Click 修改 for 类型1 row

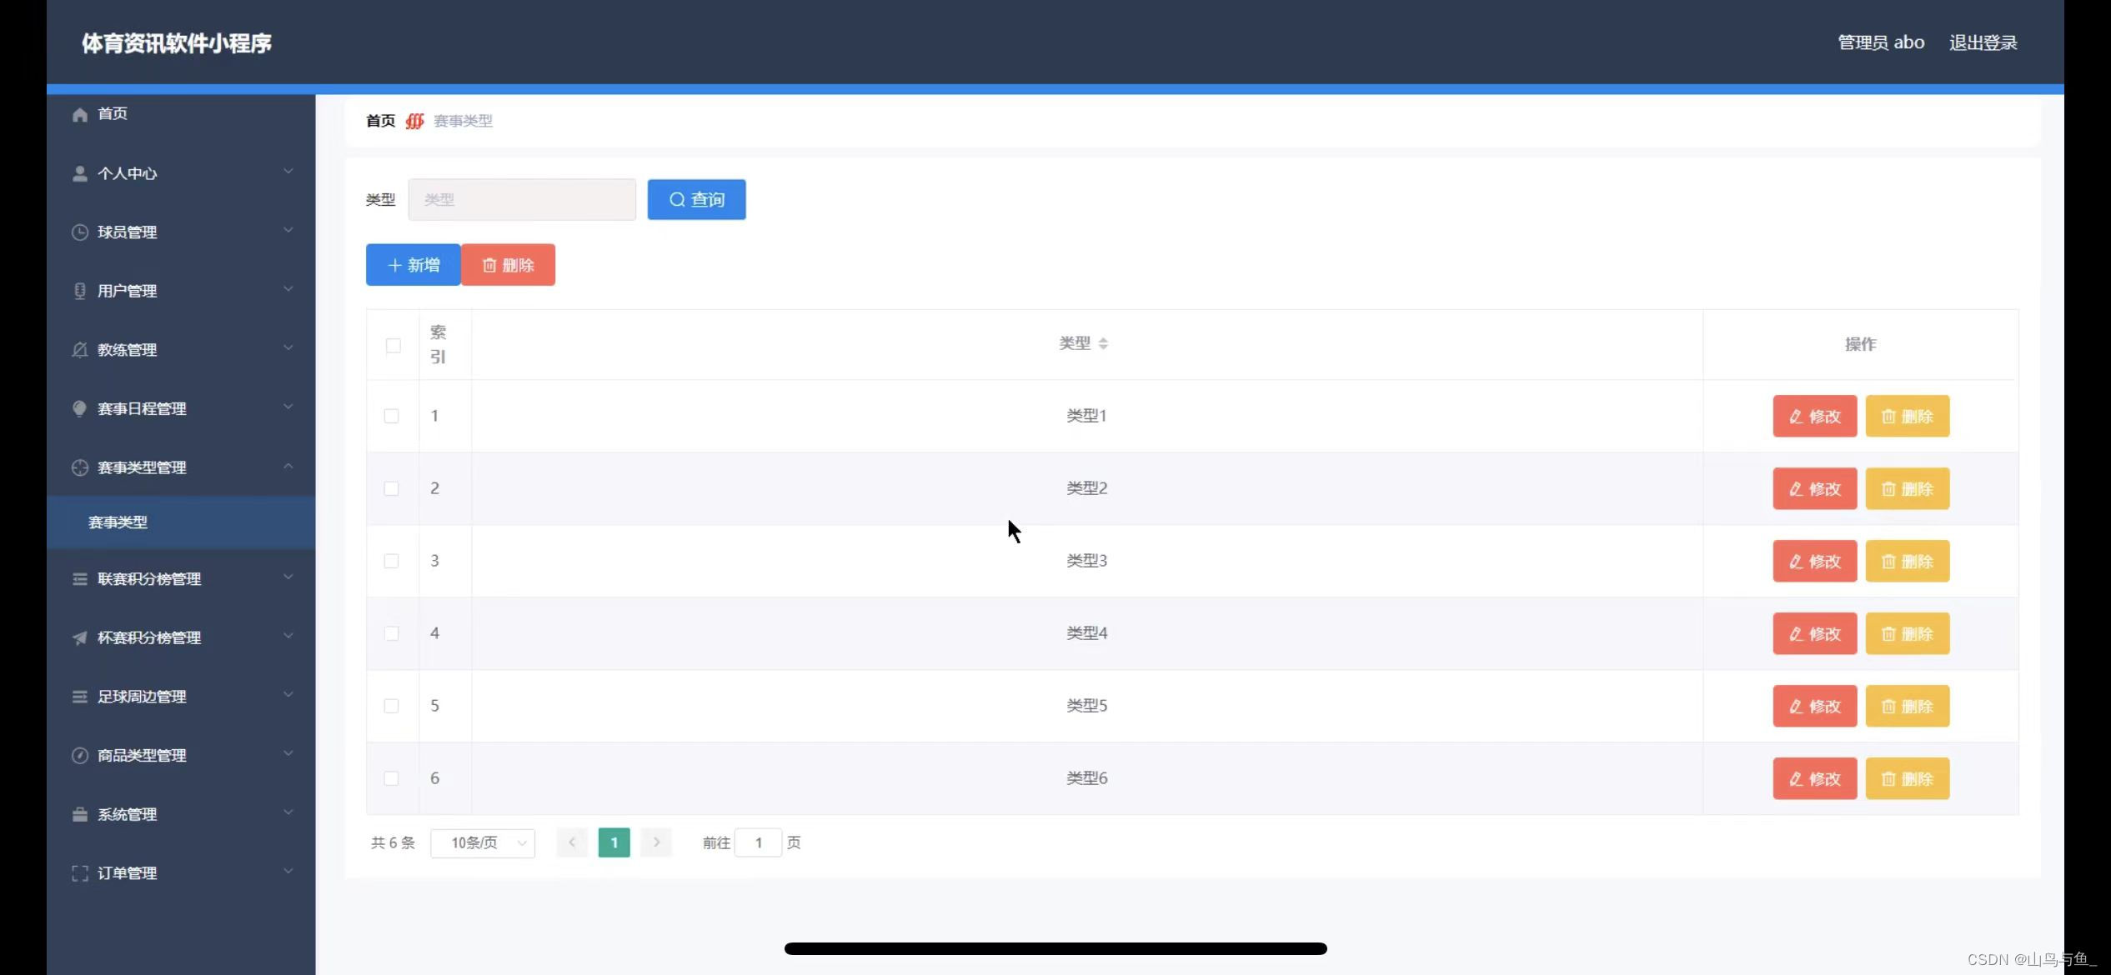(x=1815, y=417)
